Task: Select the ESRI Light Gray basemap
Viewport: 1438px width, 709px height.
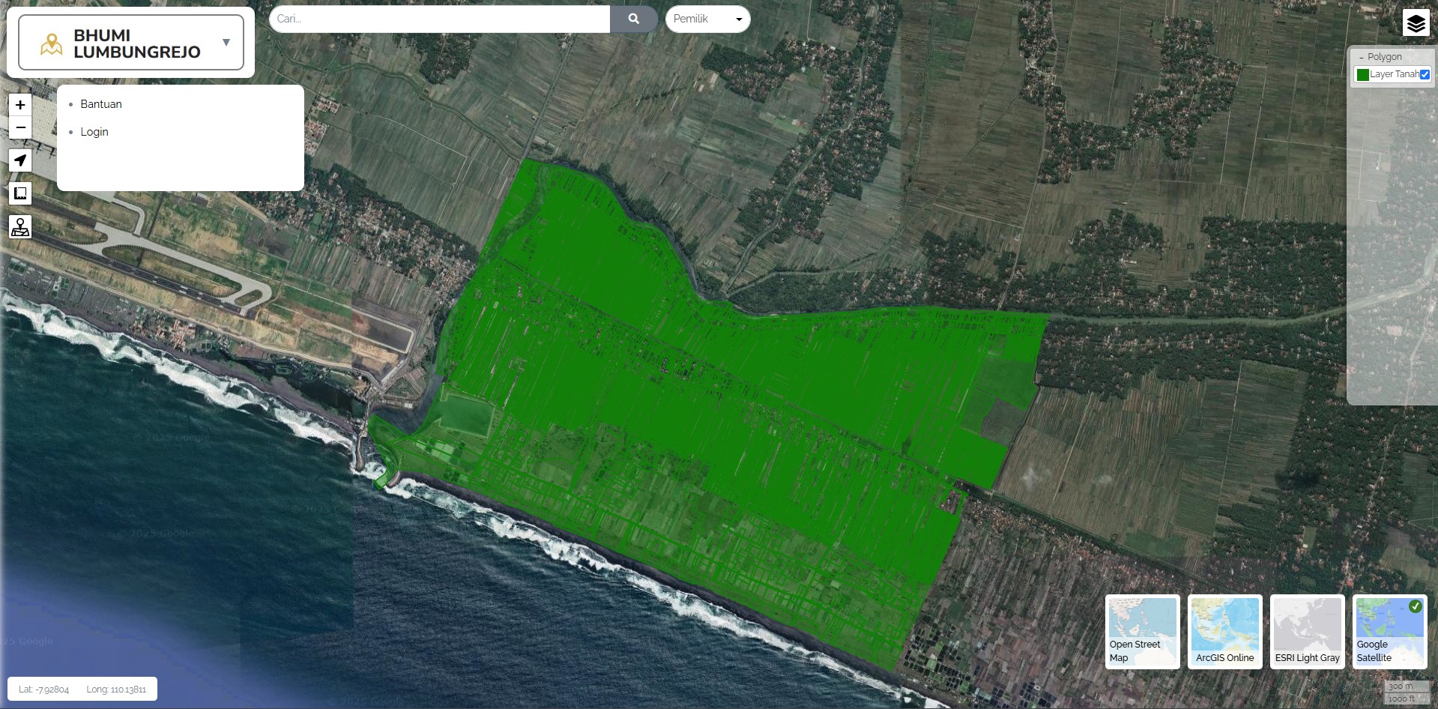Action: 1307,631
